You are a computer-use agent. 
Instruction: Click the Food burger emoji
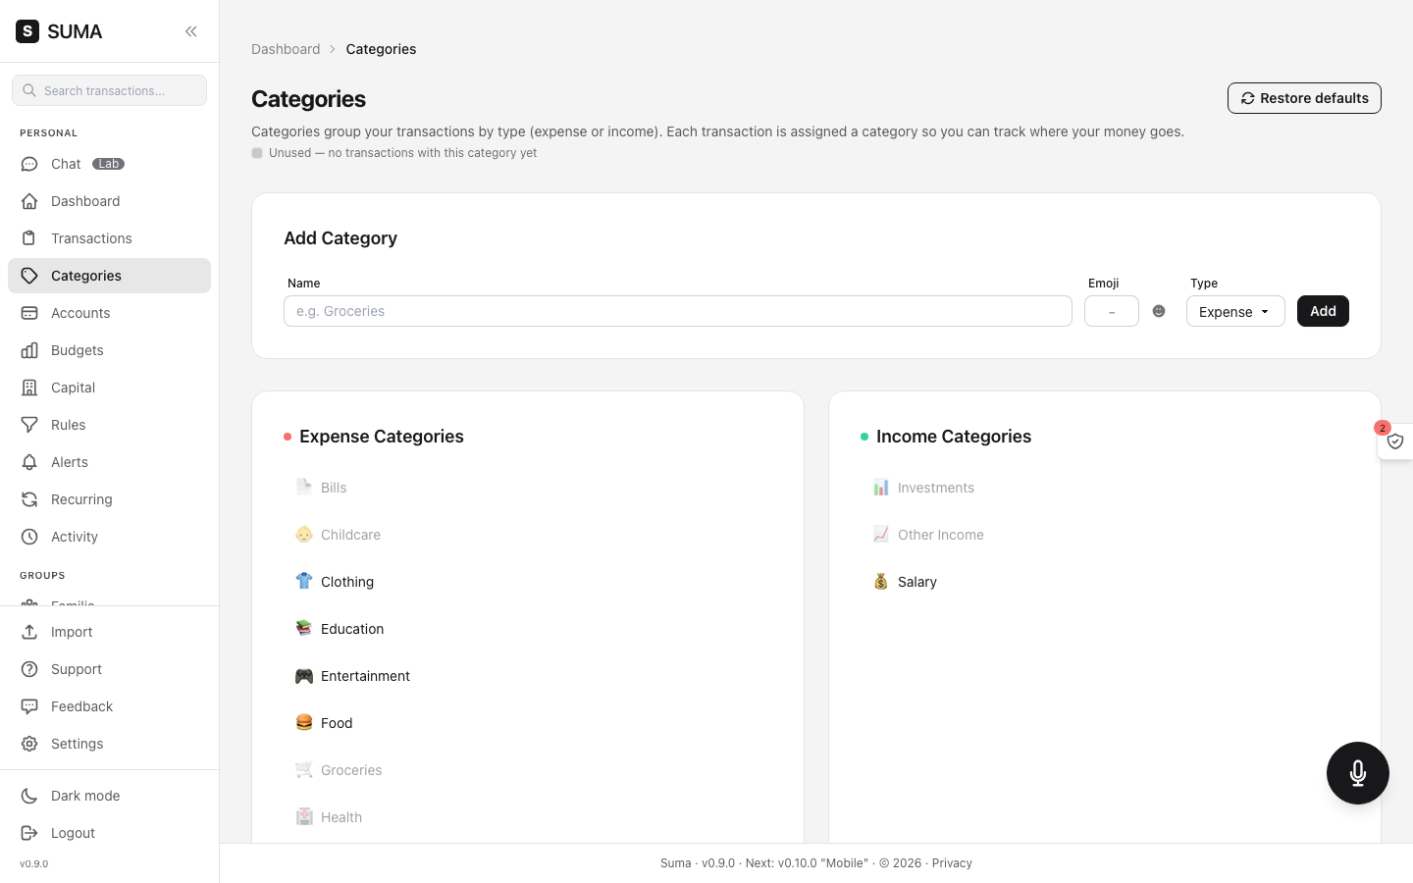point(304,722)
